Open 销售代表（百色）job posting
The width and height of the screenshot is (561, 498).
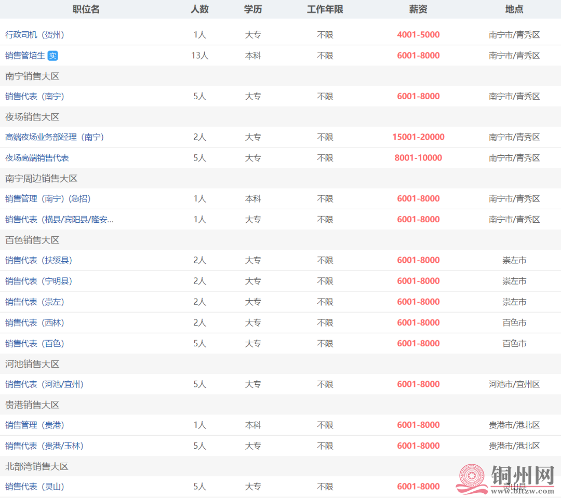35,343
